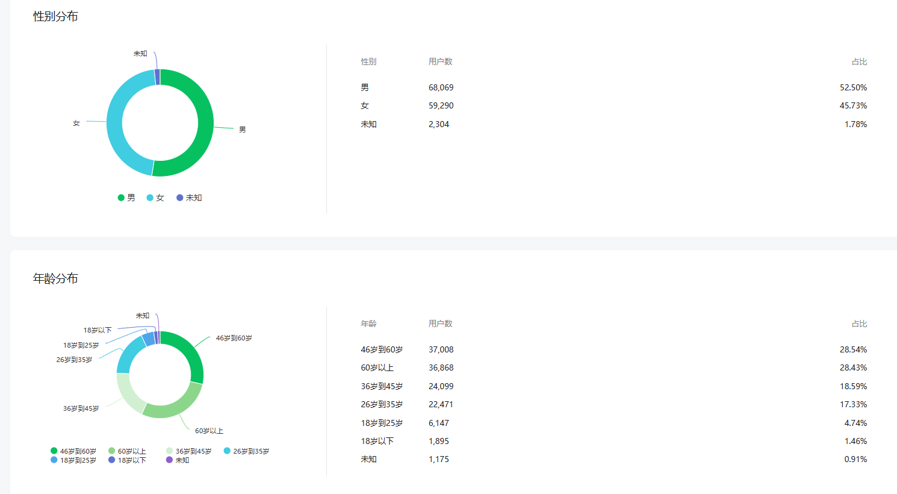Toggle the 男 legend item below gender donut
The height and width of the screenshot is (494, 897).
coord(126,198)
